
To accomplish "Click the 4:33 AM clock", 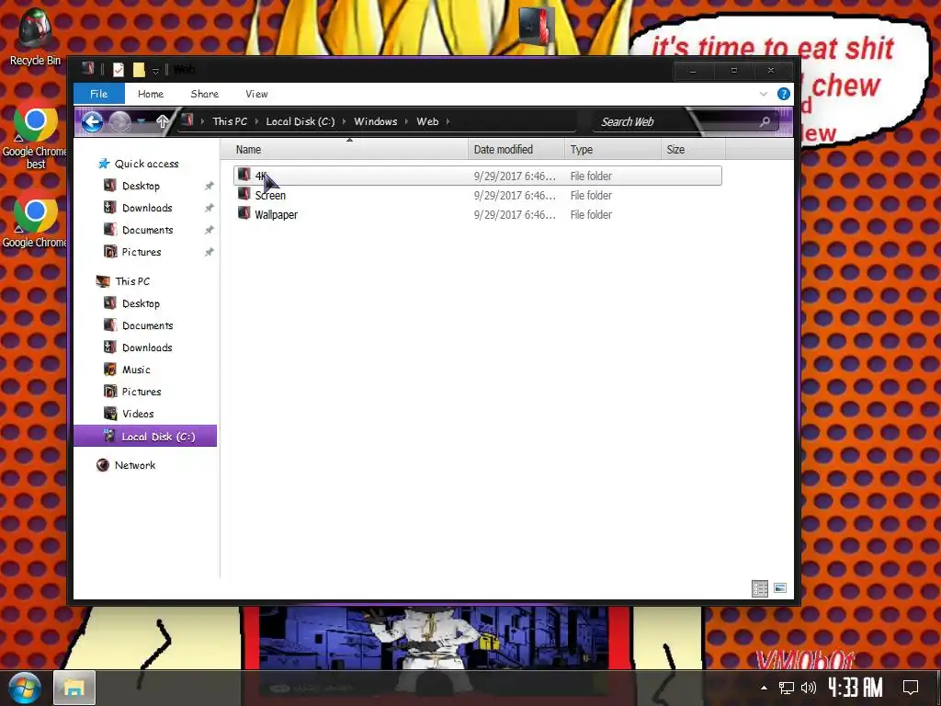I will coord(856,688).
